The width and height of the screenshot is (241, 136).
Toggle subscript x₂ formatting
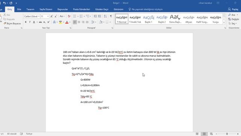(44, 22)
